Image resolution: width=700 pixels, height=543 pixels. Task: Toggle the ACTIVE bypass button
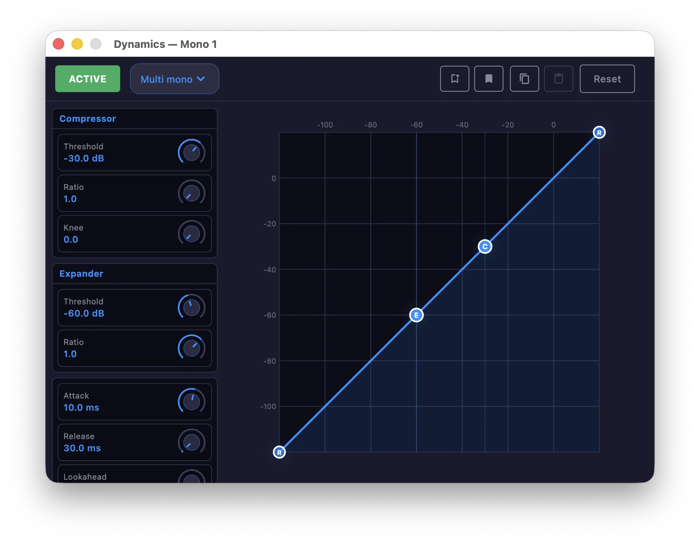(88, 79)
